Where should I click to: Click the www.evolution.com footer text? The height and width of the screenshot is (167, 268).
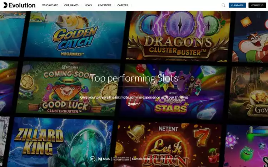(x=121, y=158)
